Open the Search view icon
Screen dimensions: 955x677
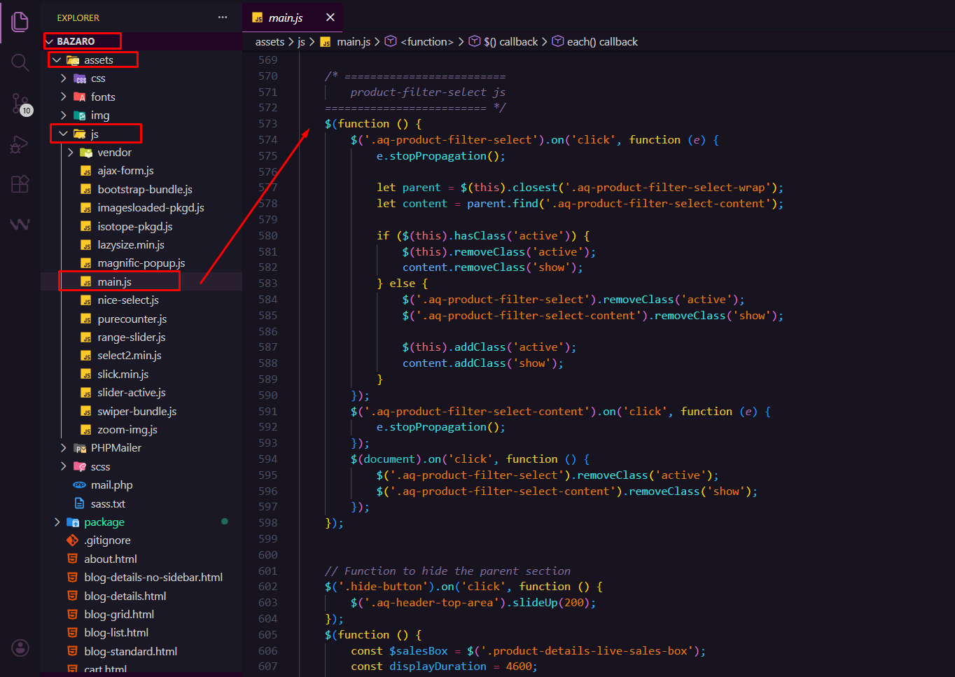tap(20, 63)
